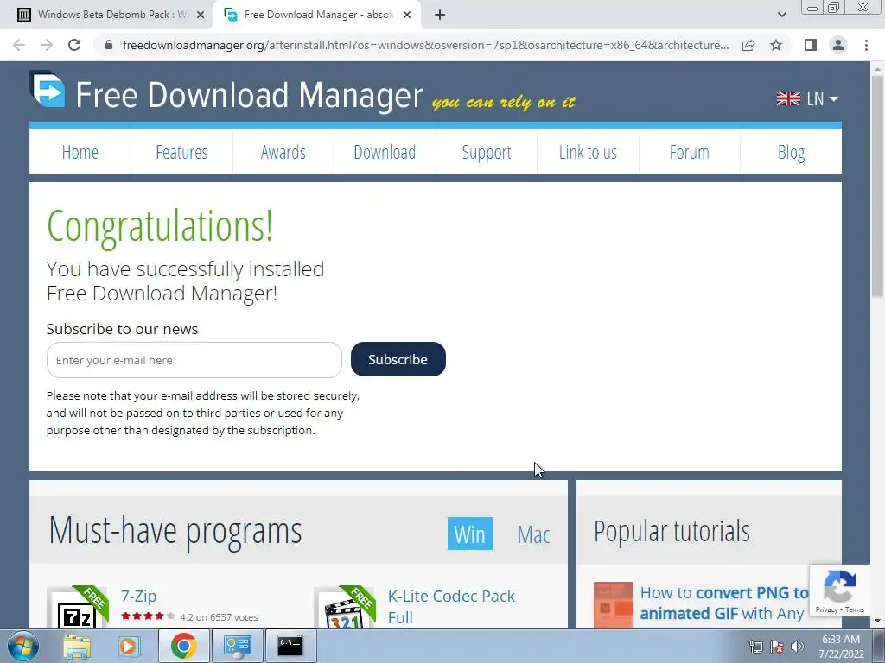The width and height of the screenshot is (885, 663).
Task: Open the Chrome three-dot menu
Action: coord(866,45)
